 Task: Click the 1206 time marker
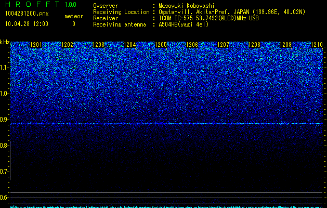click(192, 45)
